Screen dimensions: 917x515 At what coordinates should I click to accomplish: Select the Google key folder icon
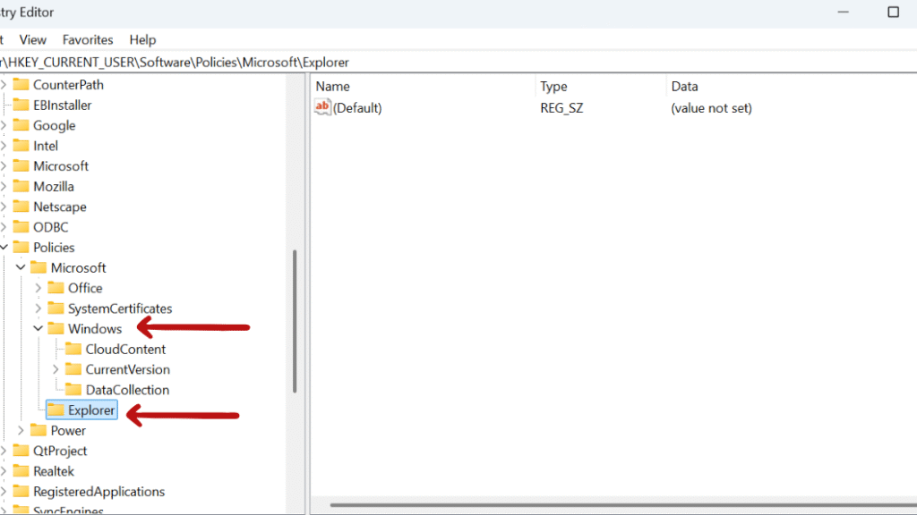point(21,125)
